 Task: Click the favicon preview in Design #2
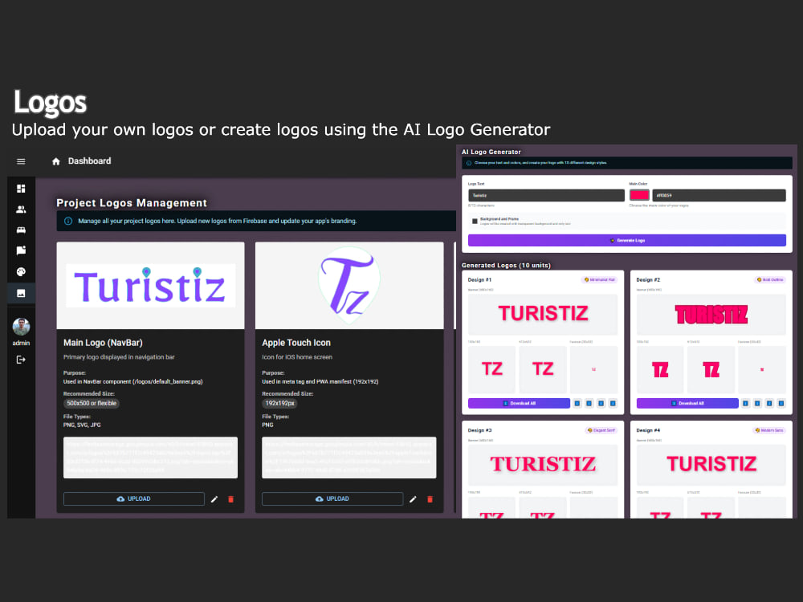[762, 369]
